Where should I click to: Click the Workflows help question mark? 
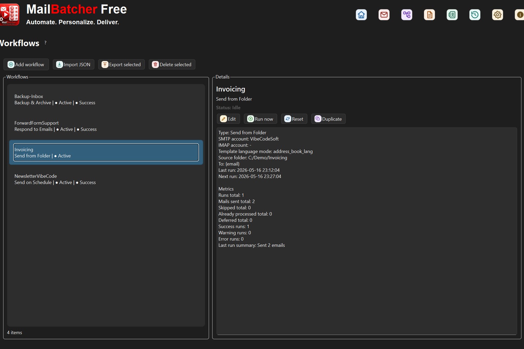[45, 43]
